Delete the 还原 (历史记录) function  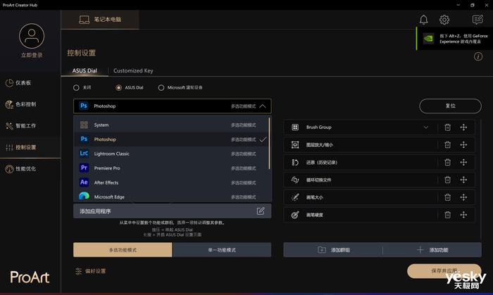coord(447,163)
